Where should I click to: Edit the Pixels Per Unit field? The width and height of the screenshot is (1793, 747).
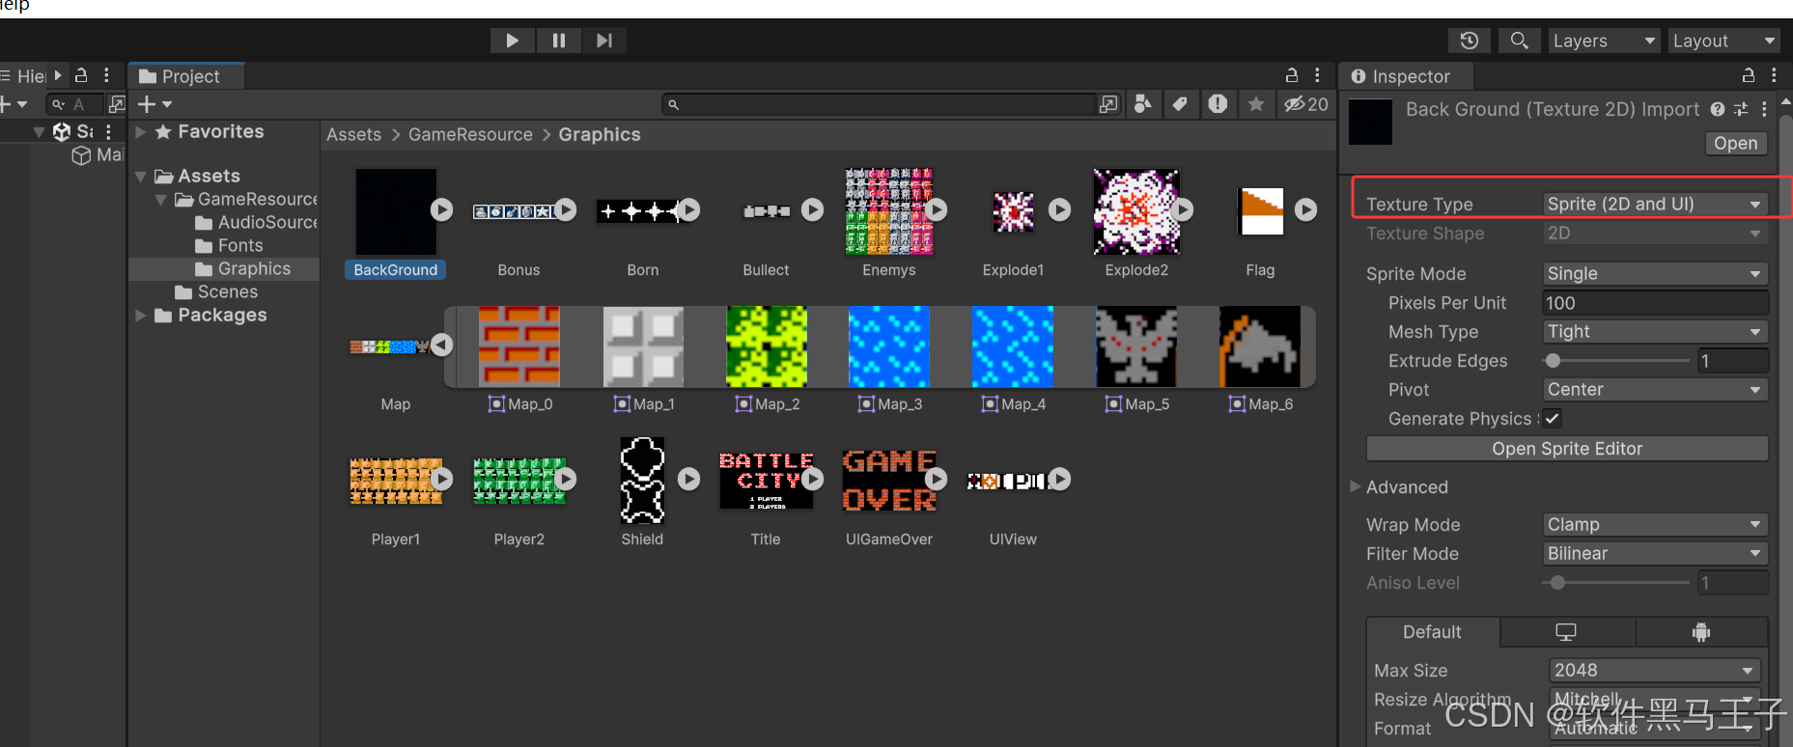point(1655,303)
